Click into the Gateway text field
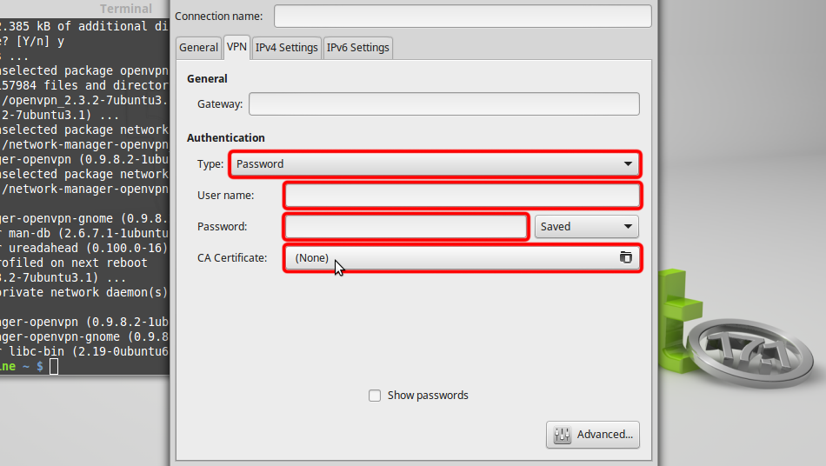826x466 pixels. click(443, 104)
